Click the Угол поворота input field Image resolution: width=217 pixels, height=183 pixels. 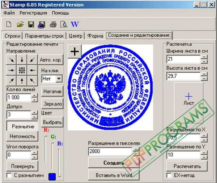pos(19,155)
